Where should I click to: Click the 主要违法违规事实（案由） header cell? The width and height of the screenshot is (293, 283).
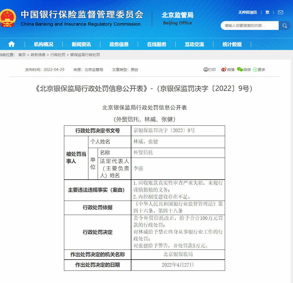(98, 190)
